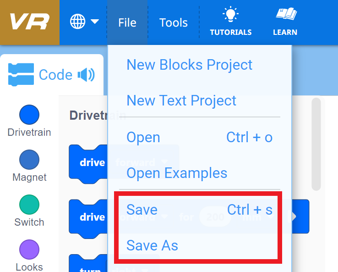Viewport: 338px width, 272px height.
Task: Select the Drivetrain category circle
Action: point(29,115)
